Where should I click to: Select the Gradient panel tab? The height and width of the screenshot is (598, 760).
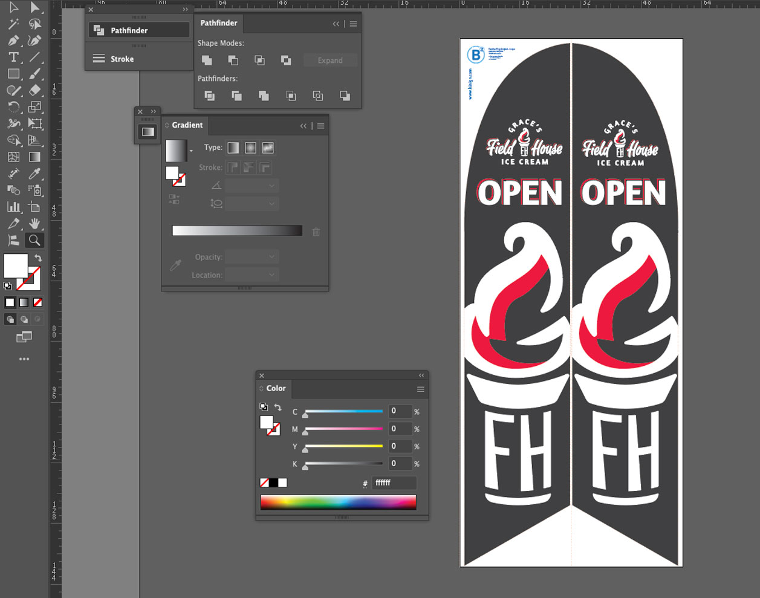pyautogui.click(x=185, y=125)
